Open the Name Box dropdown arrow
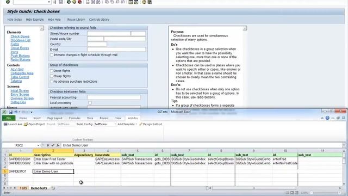This screenshot has height=196, width=348. point(38,145)
